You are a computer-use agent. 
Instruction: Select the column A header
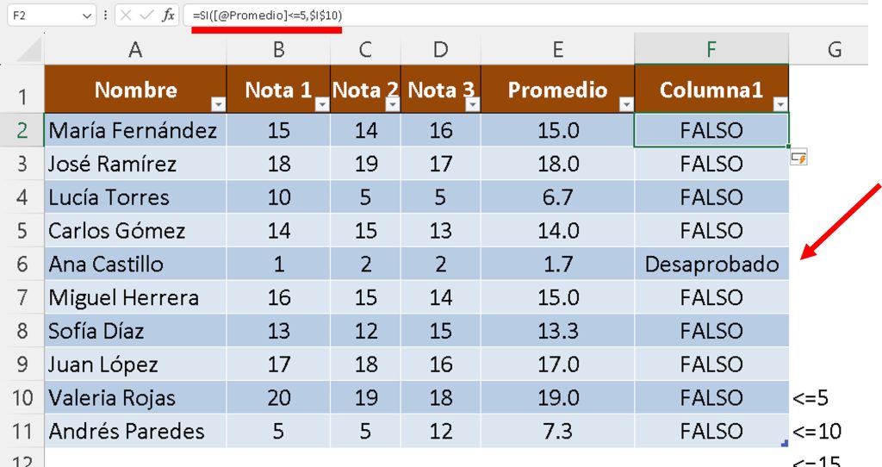tap(135, 50)
